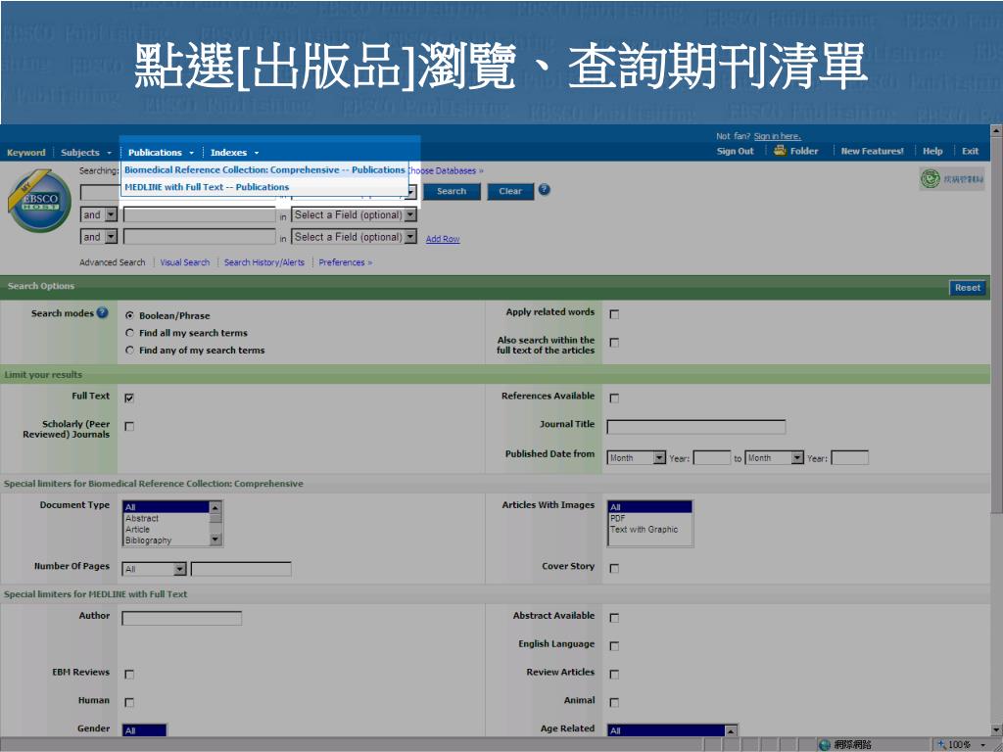Click Advanced Search link

click(x=112, y=262)
